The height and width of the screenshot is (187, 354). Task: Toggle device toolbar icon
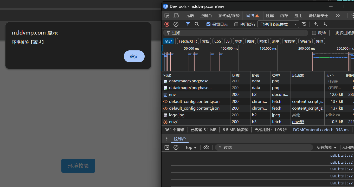[176, 16]
